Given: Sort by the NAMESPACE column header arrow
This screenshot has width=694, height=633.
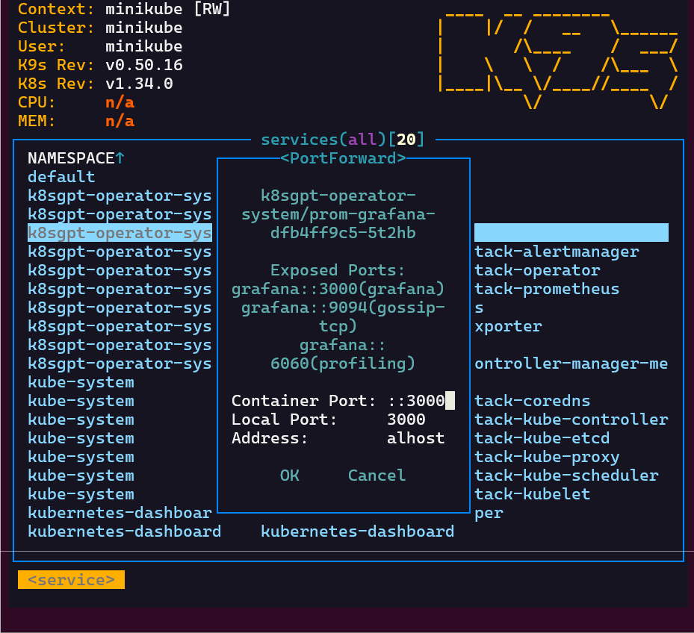Looking at the screenshot, I should click(120, 158).
